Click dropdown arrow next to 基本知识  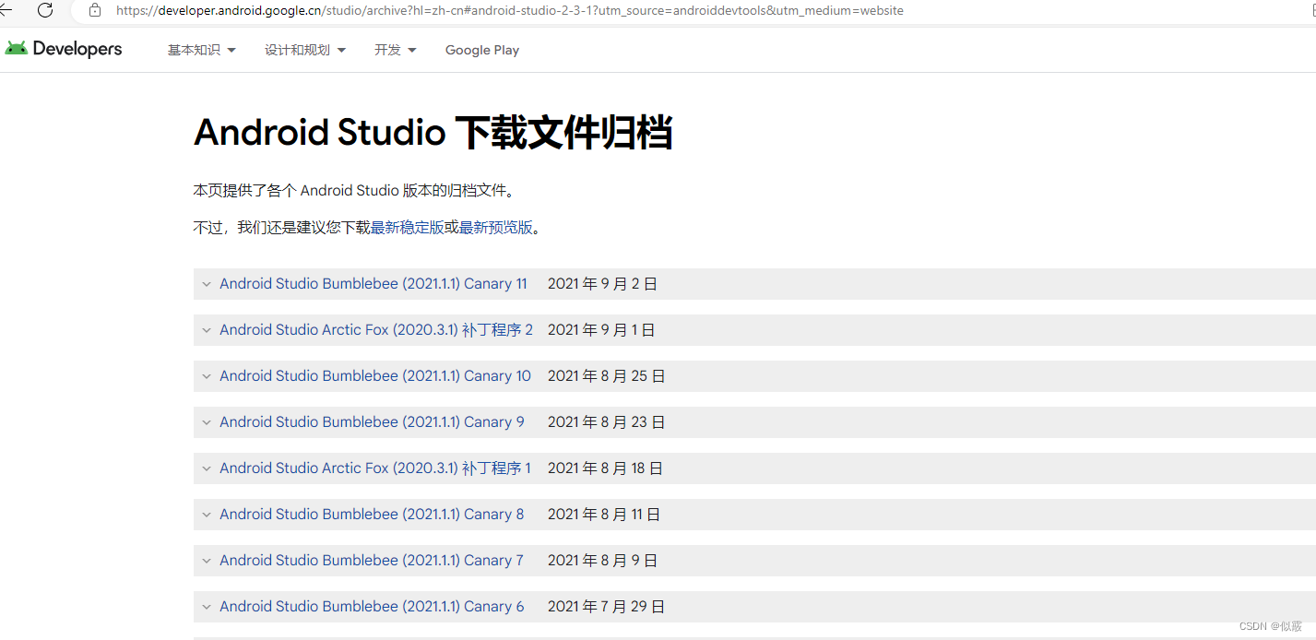tap(231, 51)
